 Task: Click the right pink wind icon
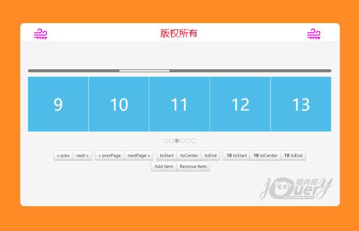313,34
